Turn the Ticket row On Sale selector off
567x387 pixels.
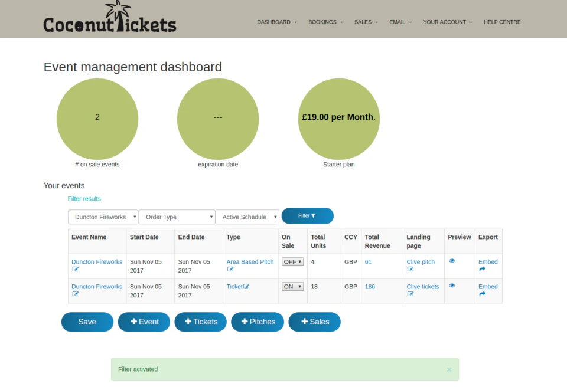292,286
